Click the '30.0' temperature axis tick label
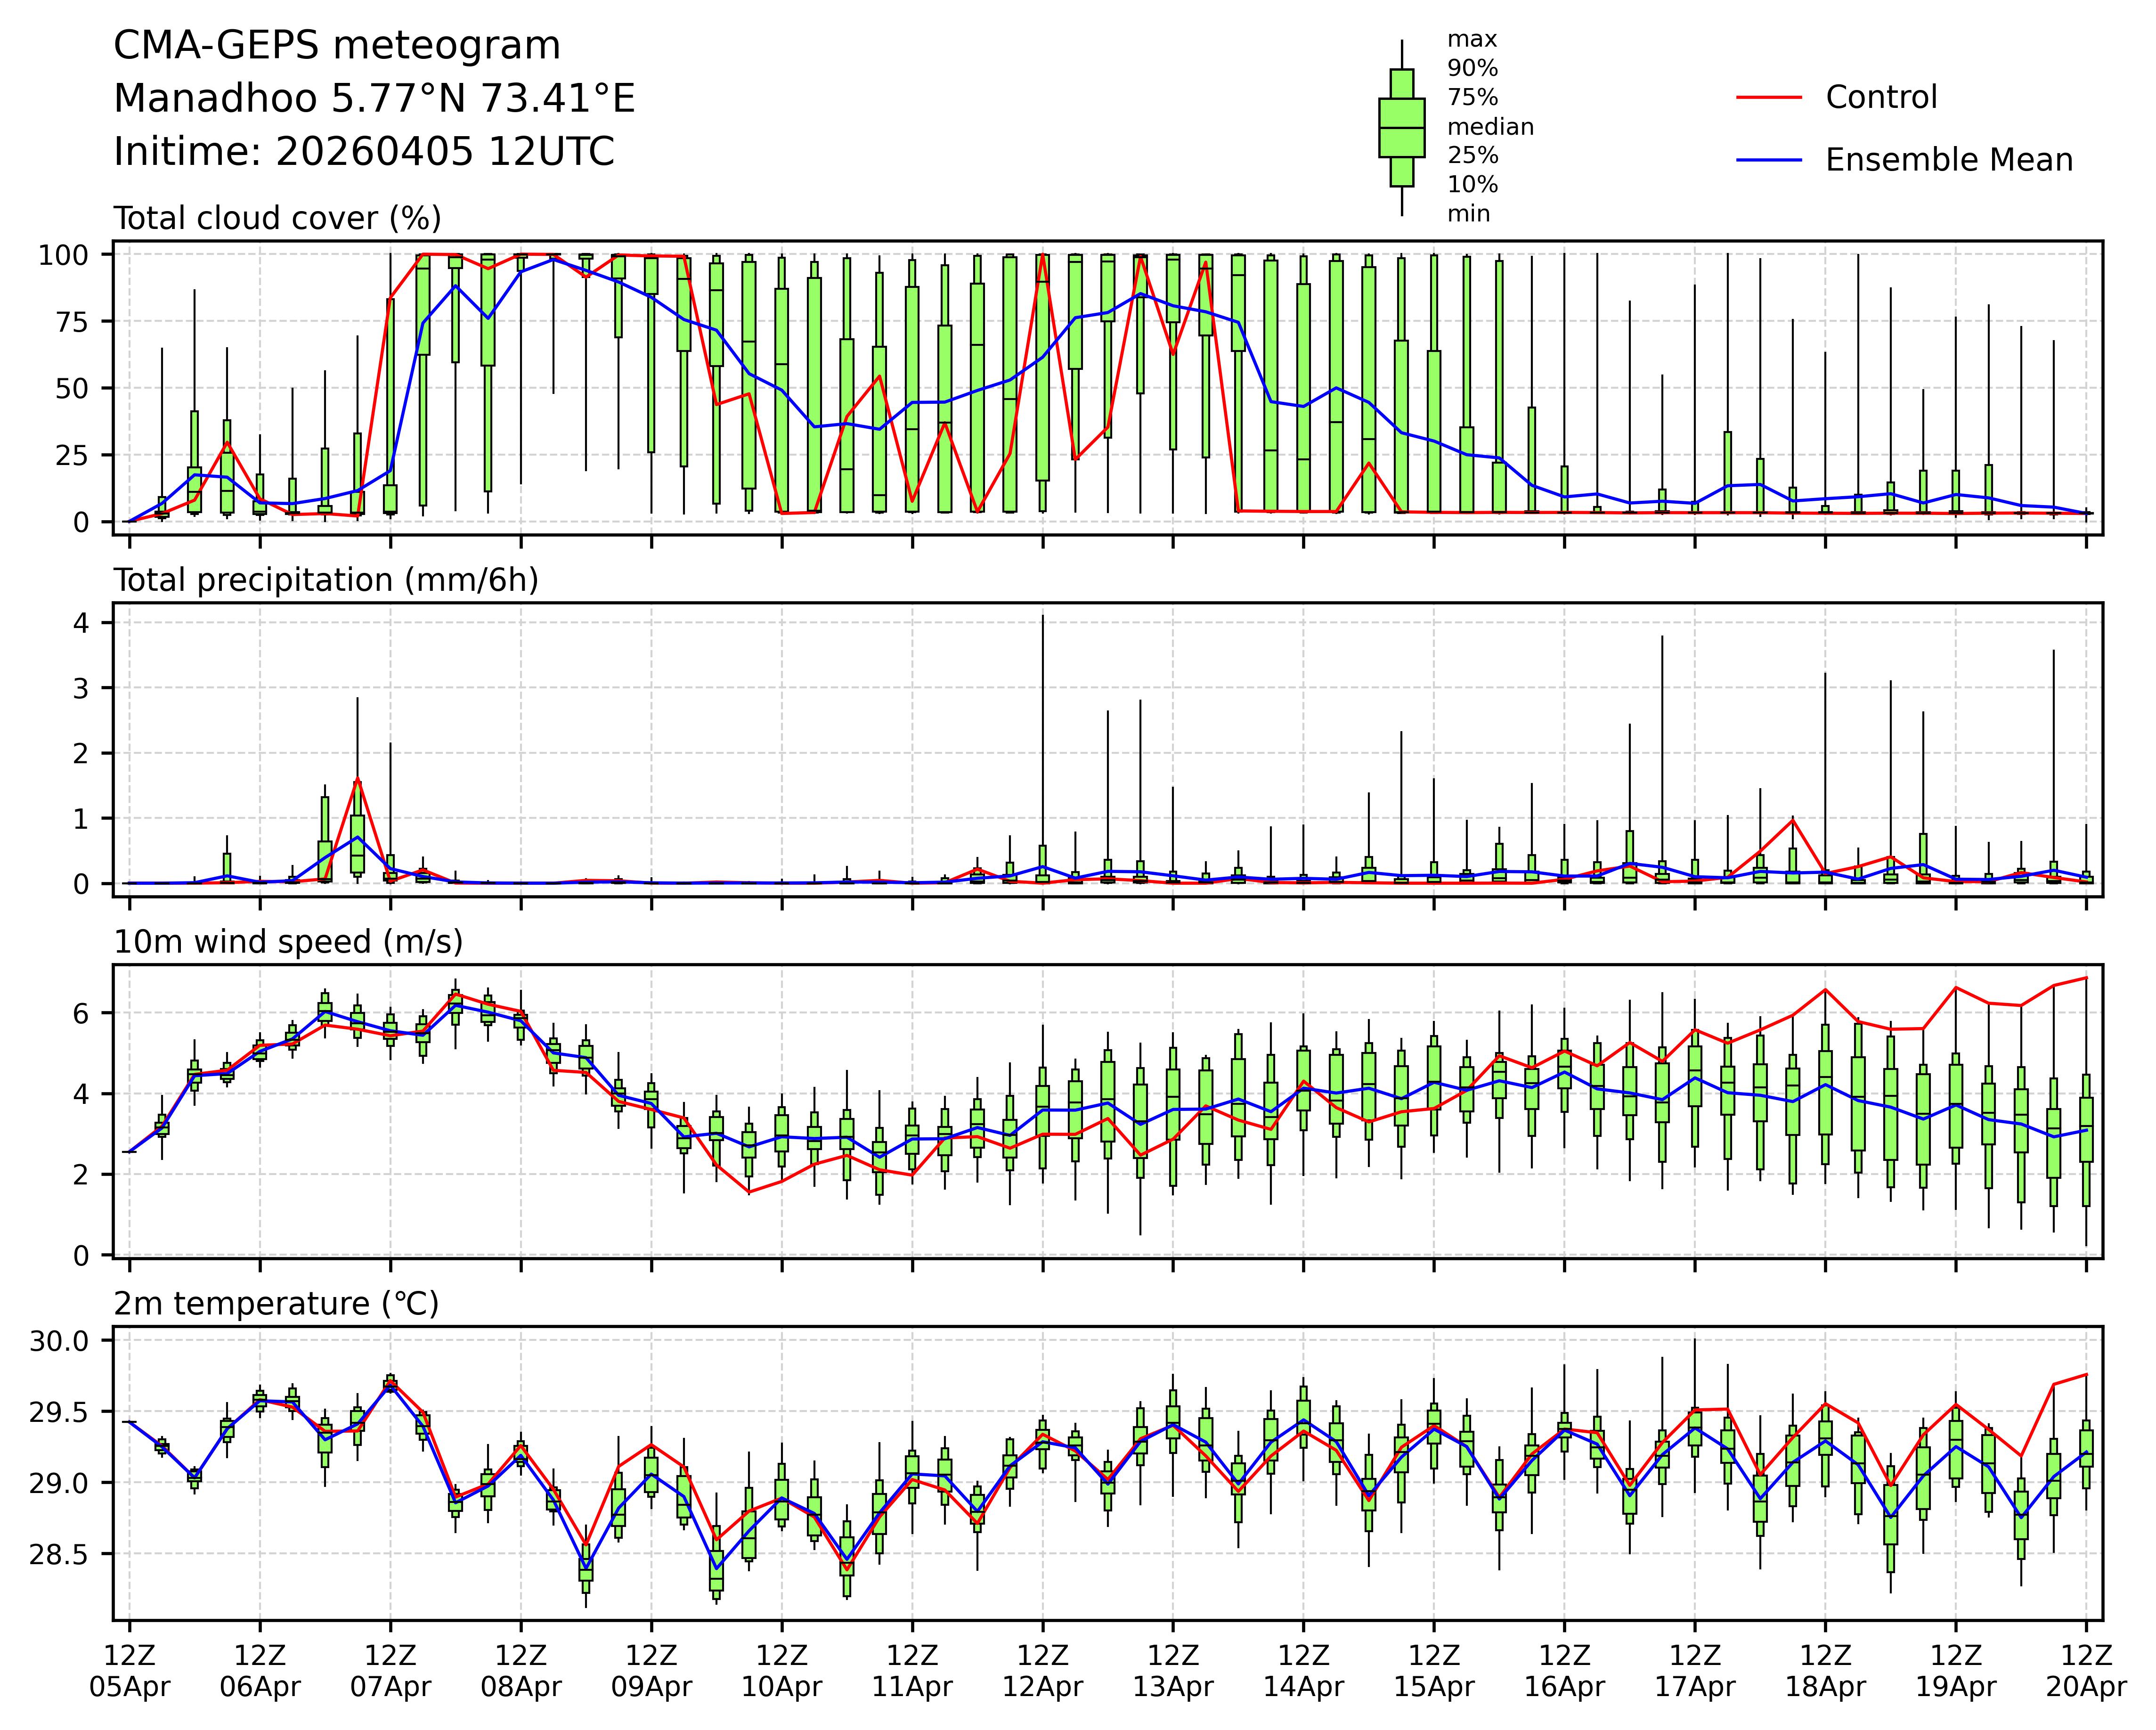The image size is (2156, 1730). point(59,1341)
